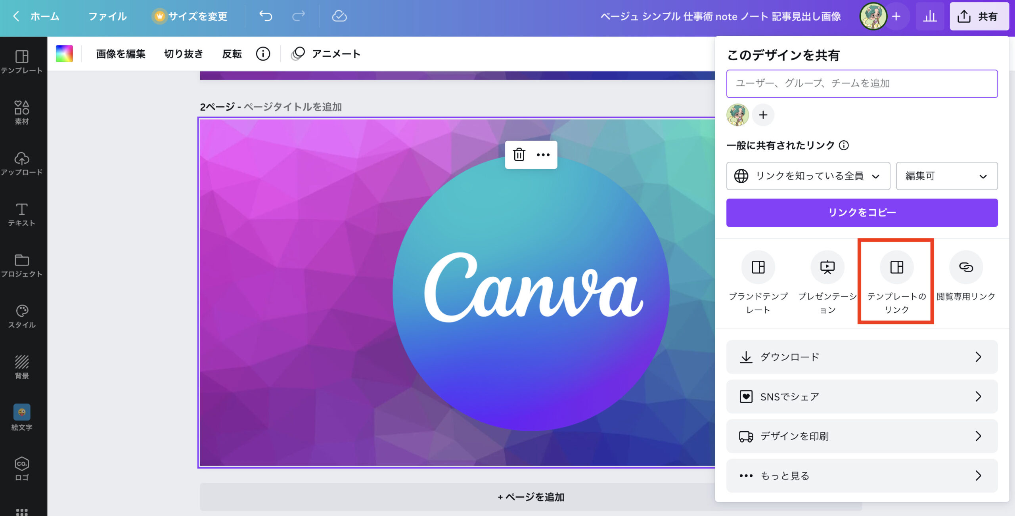Open the three-dot more options on element
This screenshot has width=1015, height=516.
point(543,155)
